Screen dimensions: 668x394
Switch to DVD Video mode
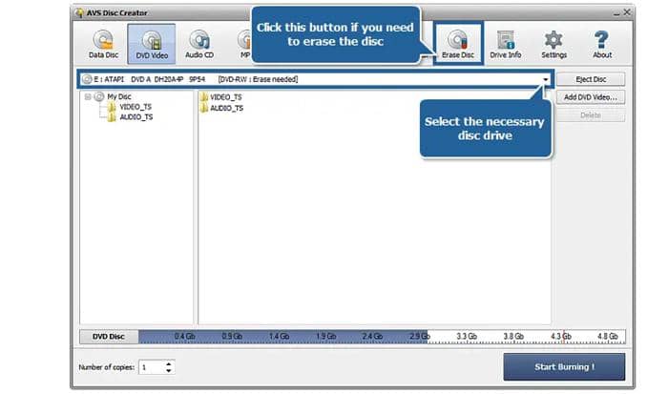[151, 44]
